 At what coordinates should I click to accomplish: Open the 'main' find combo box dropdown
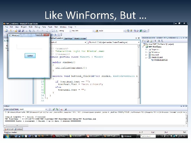pos(124,31)
